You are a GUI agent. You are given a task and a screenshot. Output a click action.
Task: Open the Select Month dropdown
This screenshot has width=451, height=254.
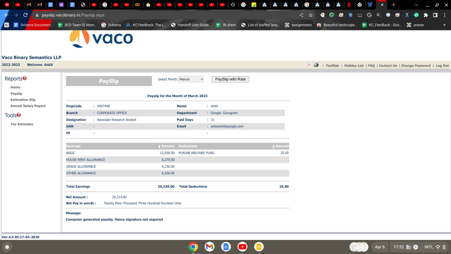(191, 79)
